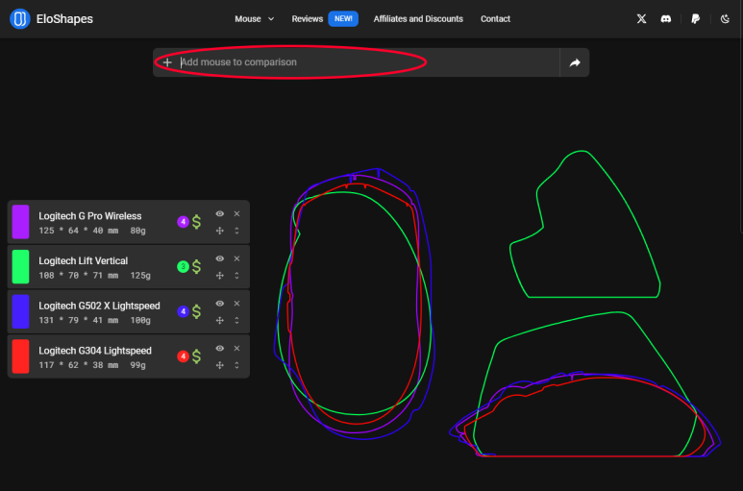The image size is (743, 491).
Task: Click blue number 4 badge for G502 X
Action: (x=183, y=311)
